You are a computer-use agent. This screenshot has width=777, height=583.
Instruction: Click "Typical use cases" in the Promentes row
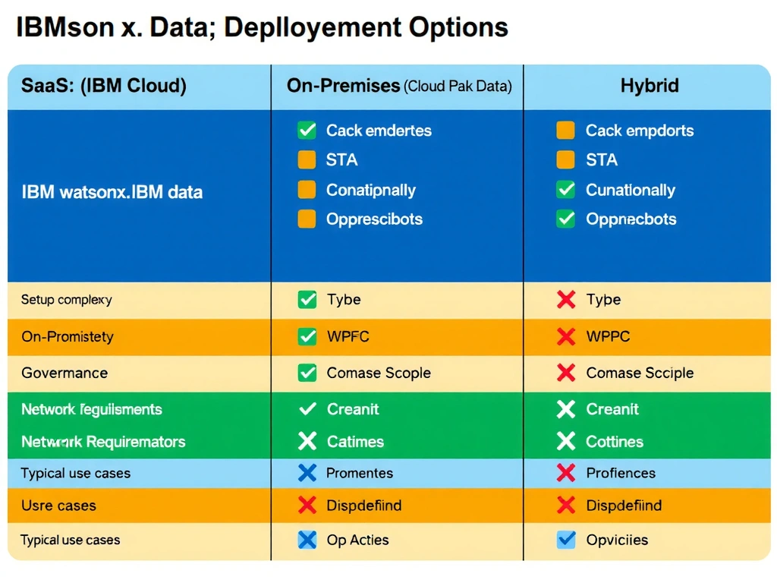click(x=75, y=474)
